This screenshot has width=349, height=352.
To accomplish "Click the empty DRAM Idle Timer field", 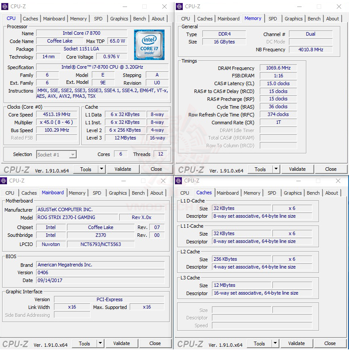I will click(x=278, y=130).
